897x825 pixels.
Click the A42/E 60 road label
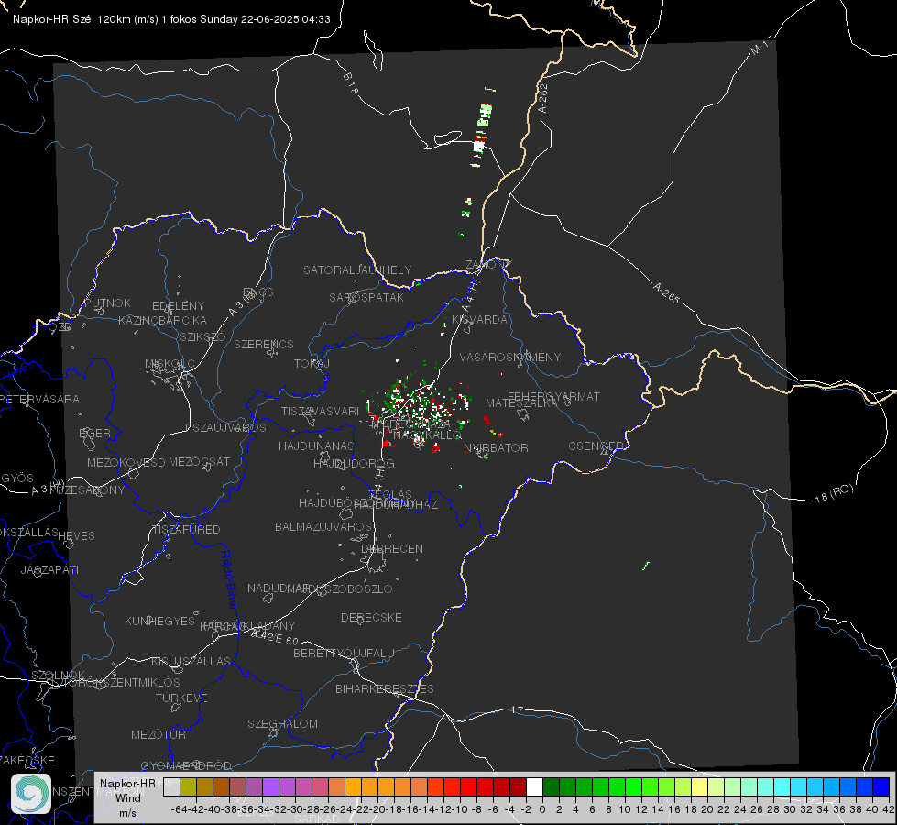pos(275,637)
